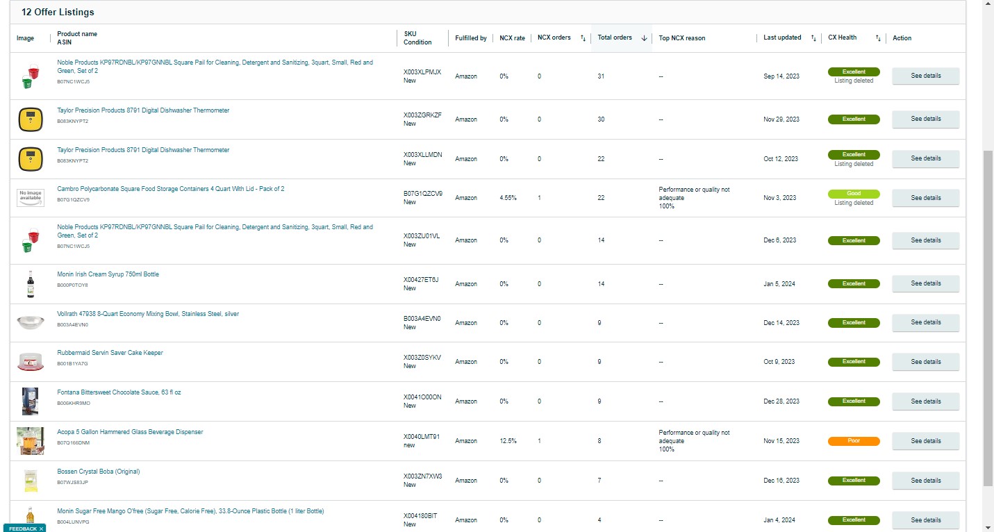Click the light green Good CX Health badge
Image resolution: width=994 pixels, height=532 pixels.
click(x=854, y=194)
